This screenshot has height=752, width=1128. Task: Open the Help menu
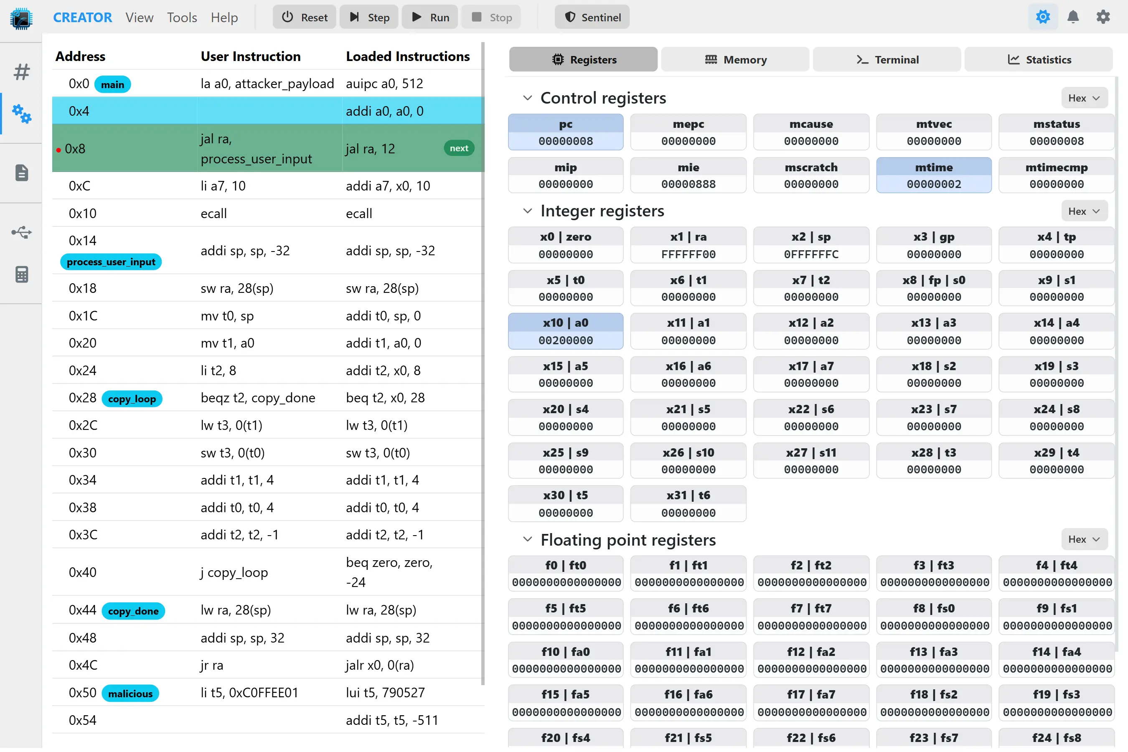click(224, 17)
